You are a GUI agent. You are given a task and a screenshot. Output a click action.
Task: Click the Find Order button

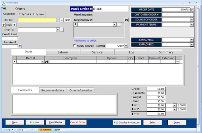coord(56,122)
